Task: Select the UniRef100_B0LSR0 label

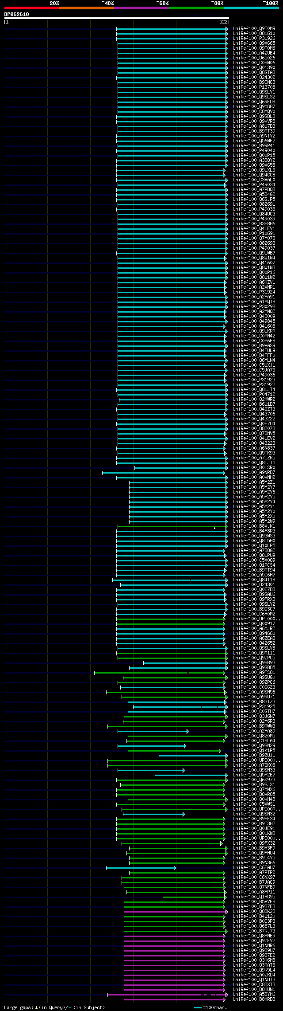Action: tap(254, 468)
